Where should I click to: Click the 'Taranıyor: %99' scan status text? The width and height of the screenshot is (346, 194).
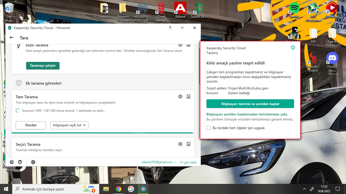point(63,110)
